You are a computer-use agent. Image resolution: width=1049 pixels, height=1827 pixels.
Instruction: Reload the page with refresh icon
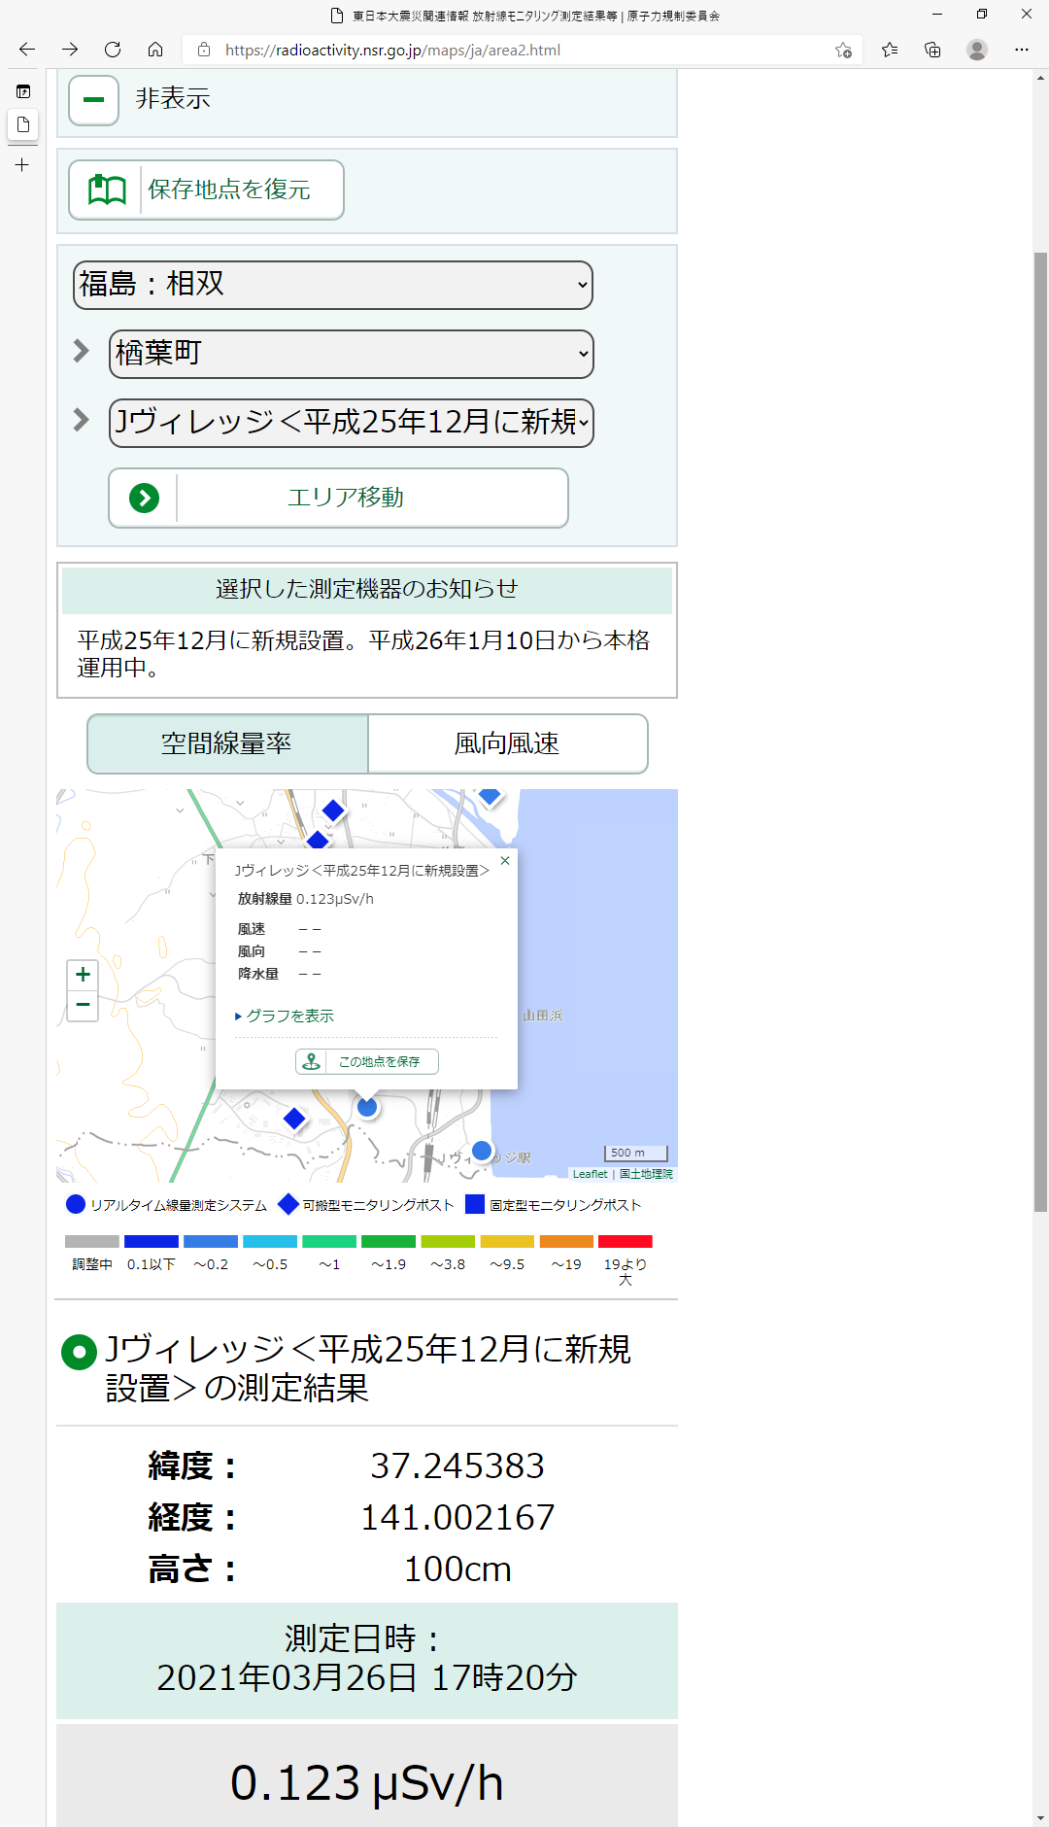[x=113, y=50]
